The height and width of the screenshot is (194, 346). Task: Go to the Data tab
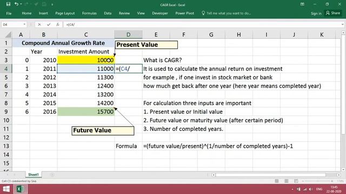pos(108,13)
